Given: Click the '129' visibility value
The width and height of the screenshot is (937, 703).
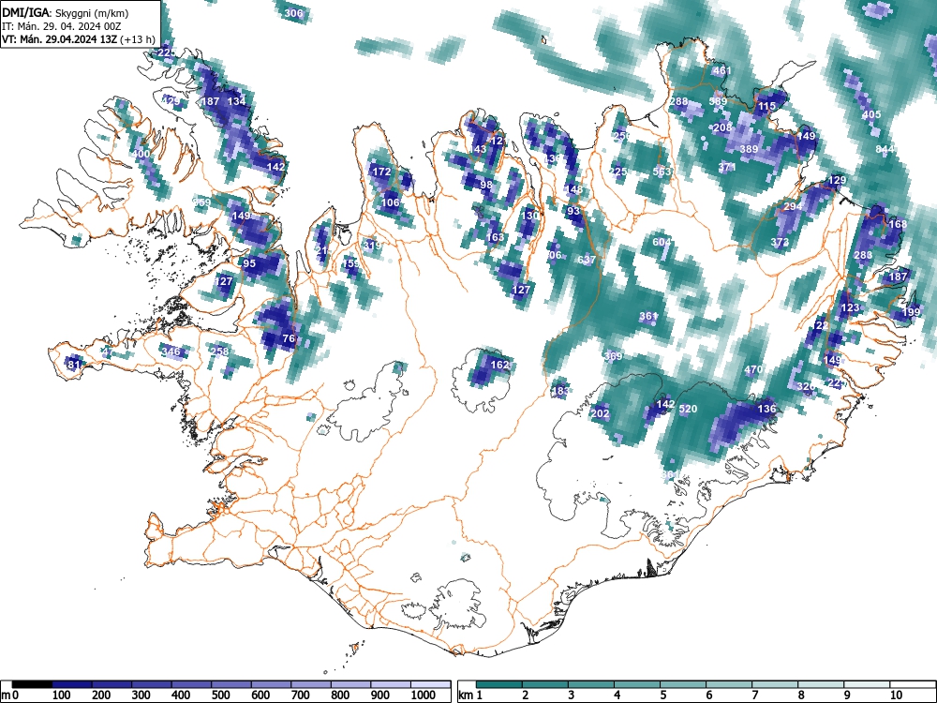Looking at the screenshot, I should click(x=837, y=180).
